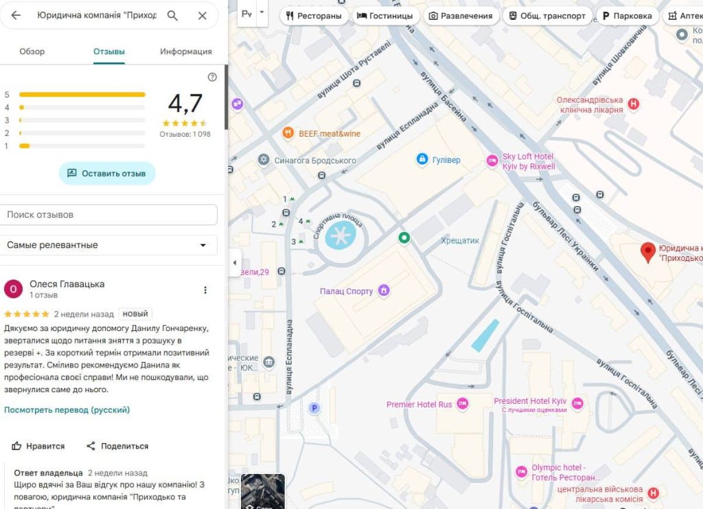Switch to the Обзор tab
Image resolution: width=703 pixels, height=509 pixels.
pyautogui.click(x=32, y=52)
